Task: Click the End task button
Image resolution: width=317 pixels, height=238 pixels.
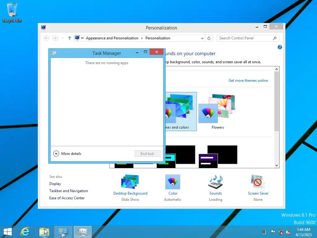Action: click(x=147, y=154)
